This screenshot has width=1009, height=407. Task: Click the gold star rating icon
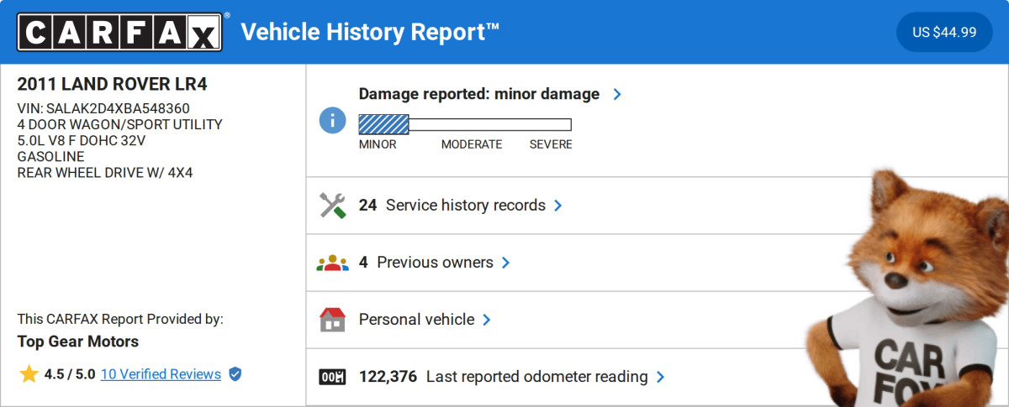pyautogui.click(x=29, y=374)
